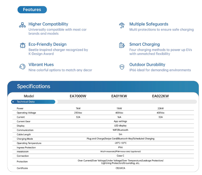Select the Technical Data tab
This screenshot has width=202, height=175.
pos(33,102)
